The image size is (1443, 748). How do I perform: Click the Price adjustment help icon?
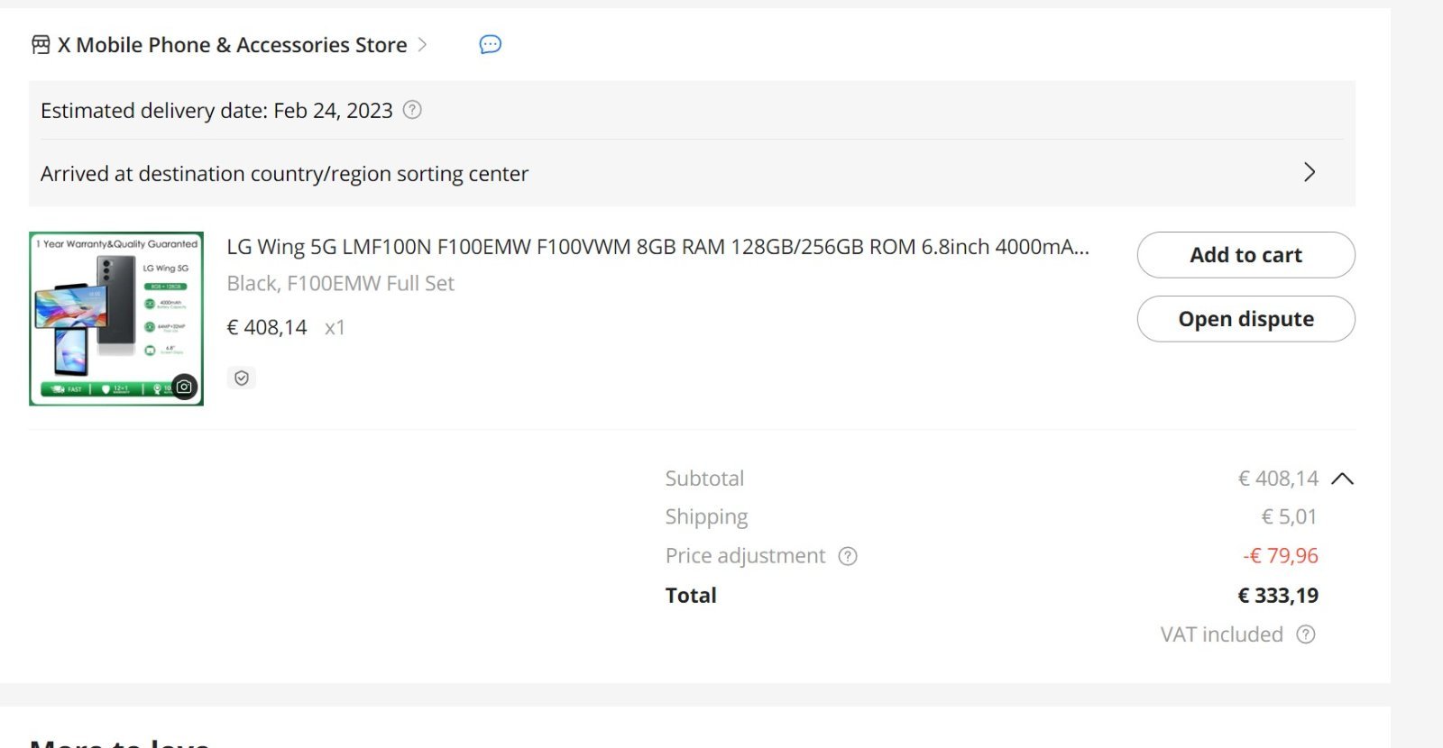(848, 556)
